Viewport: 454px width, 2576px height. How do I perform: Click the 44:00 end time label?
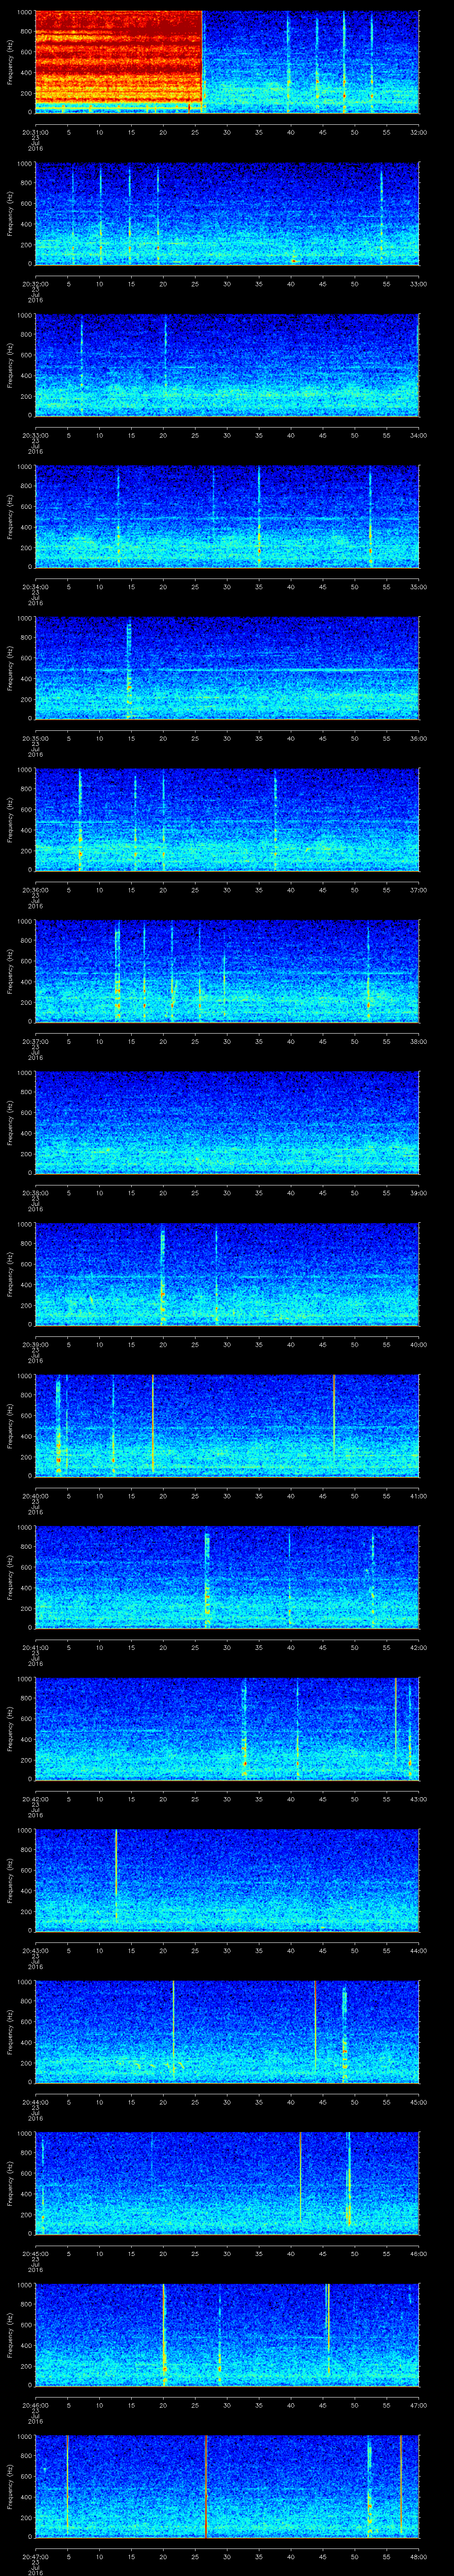(x=419, y=1950)
